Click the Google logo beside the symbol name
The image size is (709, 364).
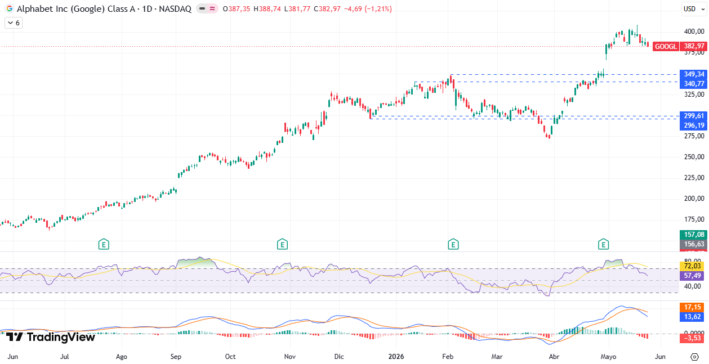click(x=10, y=9)
